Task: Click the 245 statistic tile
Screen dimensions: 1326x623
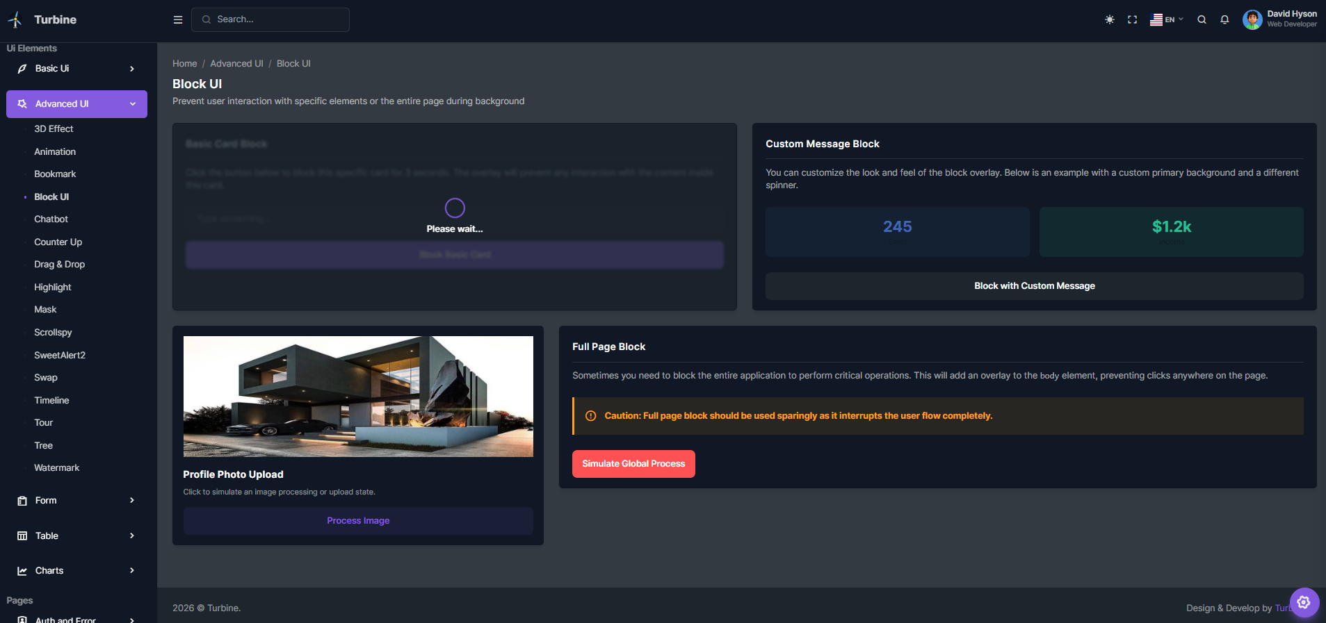Action: coord(897,232)
